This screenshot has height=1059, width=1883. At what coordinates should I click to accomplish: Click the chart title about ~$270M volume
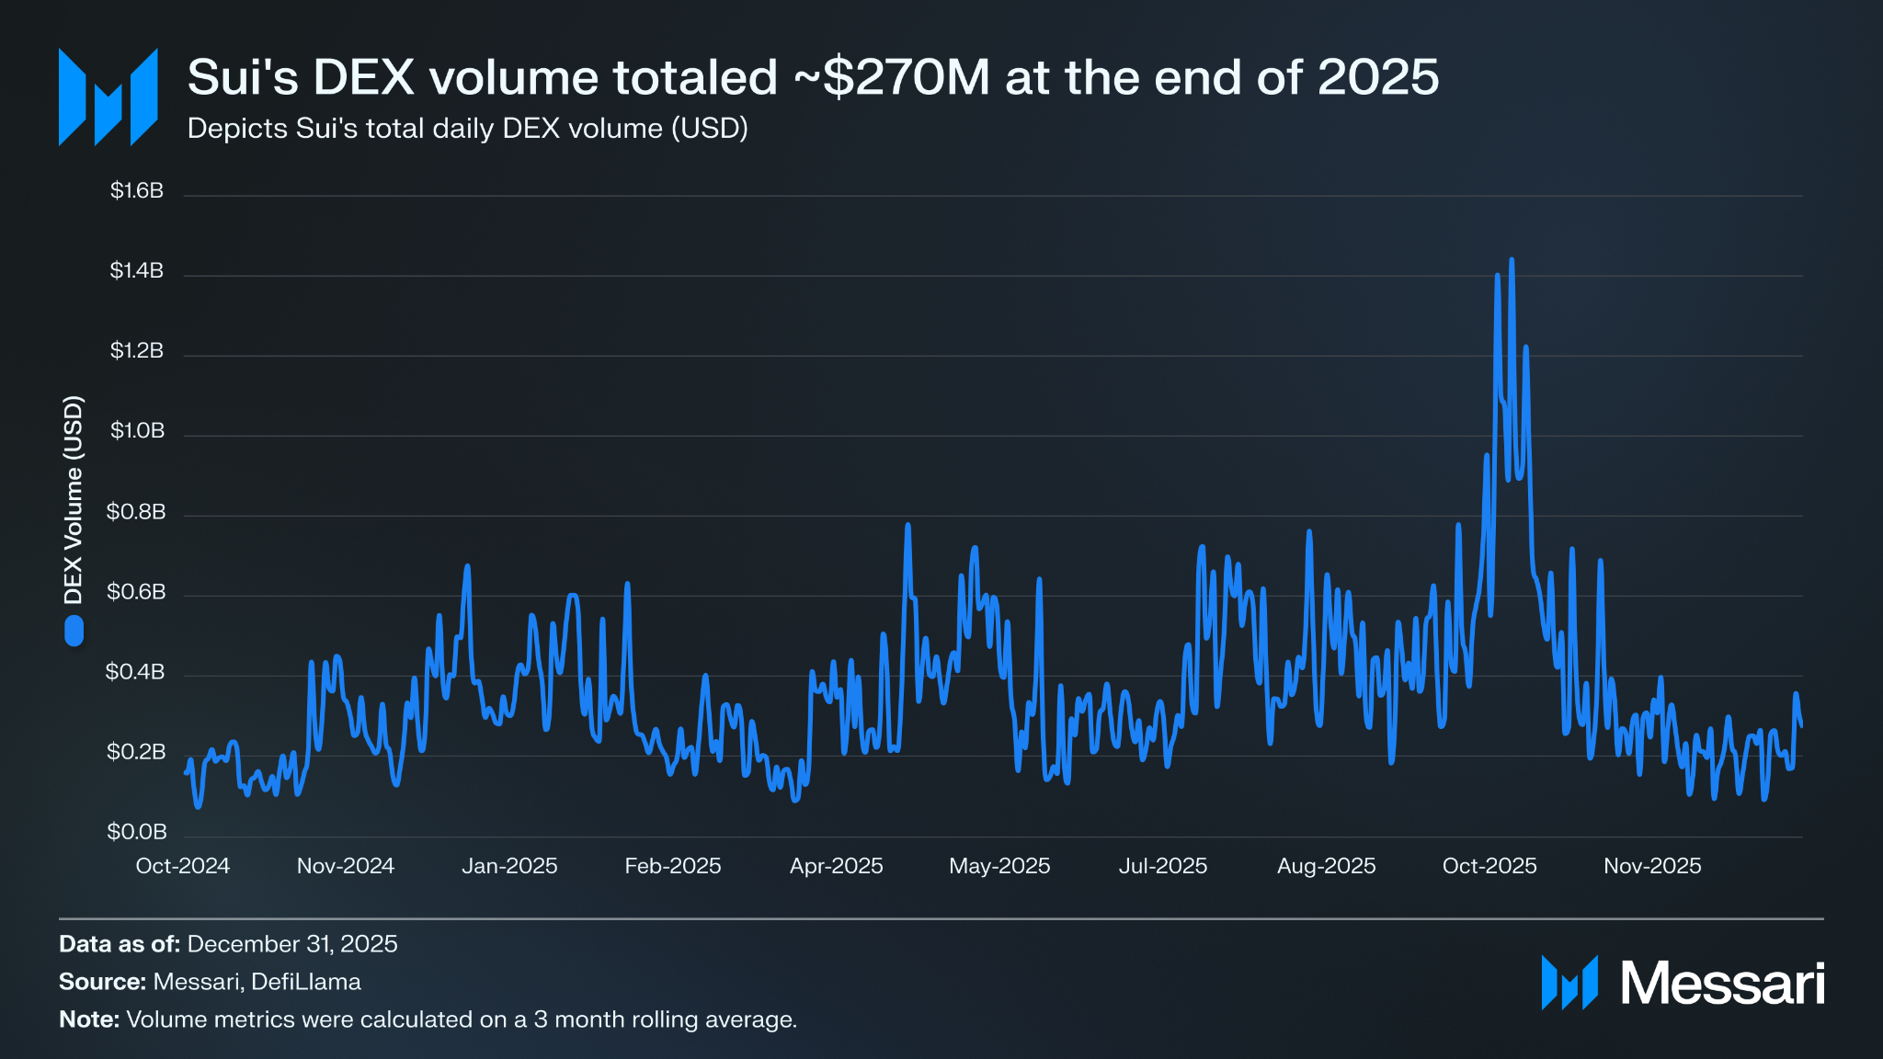point(813,77)
